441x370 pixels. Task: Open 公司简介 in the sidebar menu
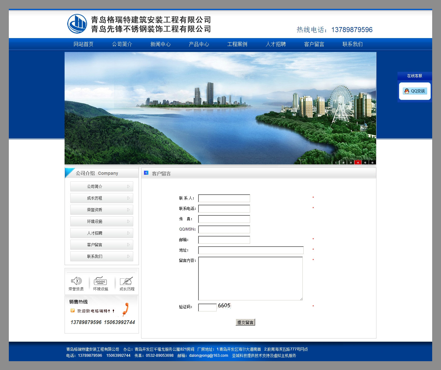click(102, 186)
